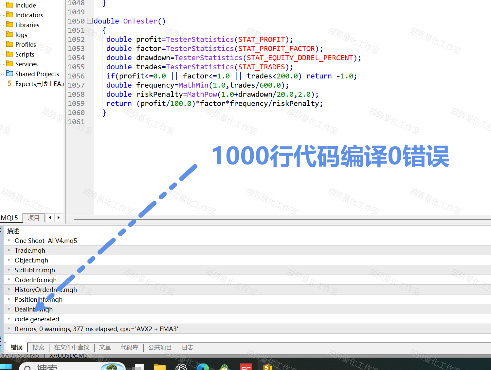Click the 描述 column header
Image resolution: width=491 pixels, height=370 pixels.
point(13,231)
